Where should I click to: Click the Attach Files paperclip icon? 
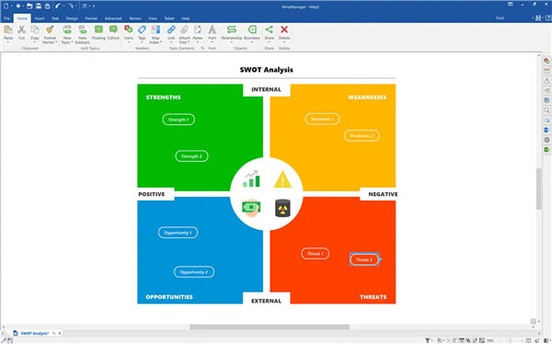tap(185, 29)
